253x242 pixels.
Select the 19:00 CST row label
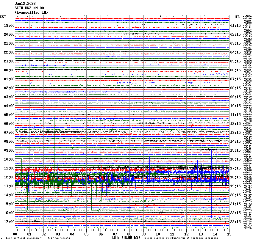pyautogui.click(x=9, y=26)
